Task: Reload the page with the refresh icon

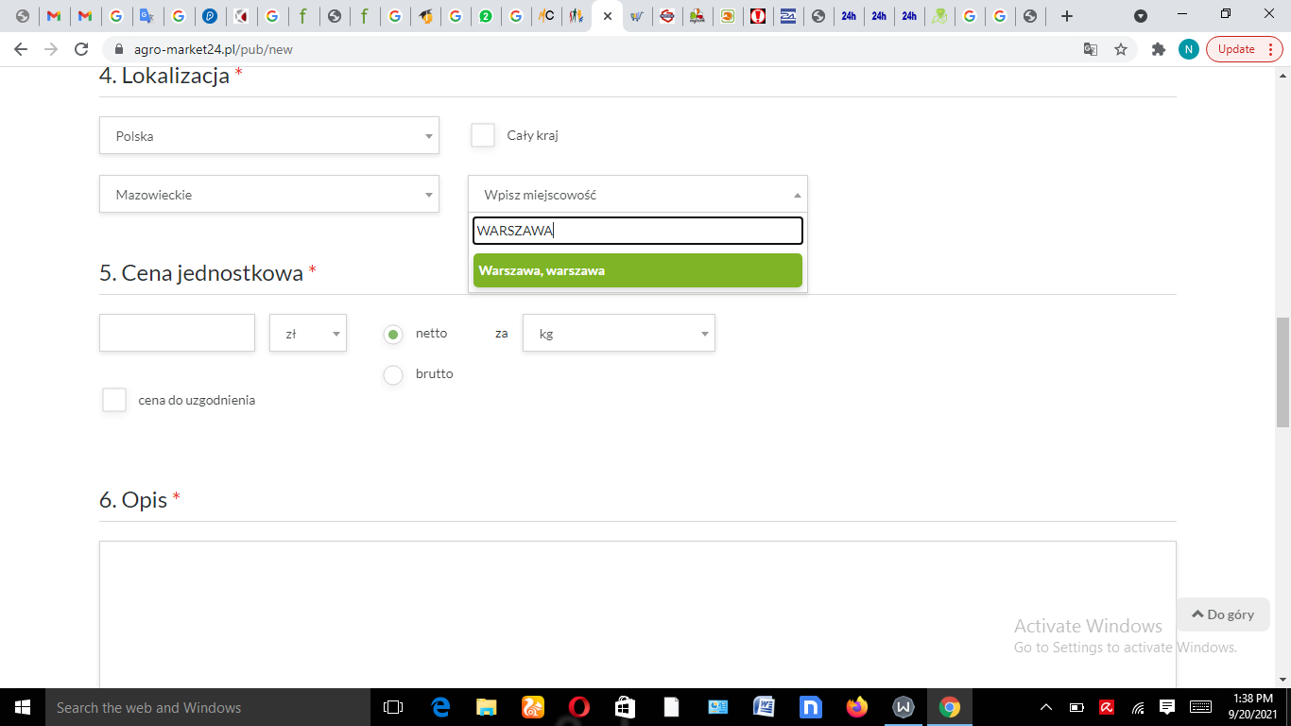Action: click(x=81, y=49)
